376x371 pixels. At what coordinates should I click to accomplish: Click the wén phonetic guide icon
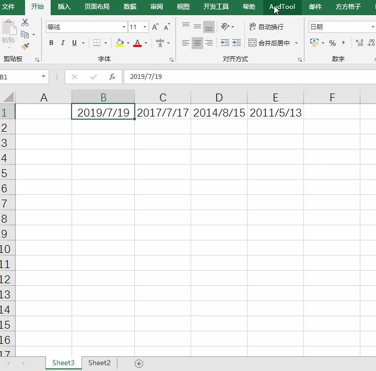point(160,43)
